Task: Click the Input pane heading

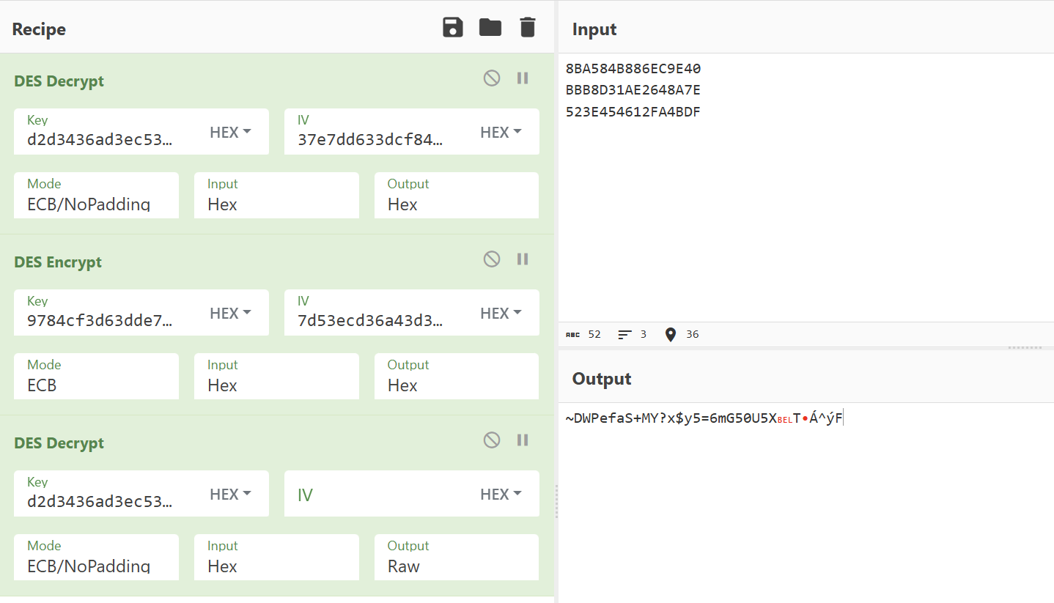Action: click(594, 29)
